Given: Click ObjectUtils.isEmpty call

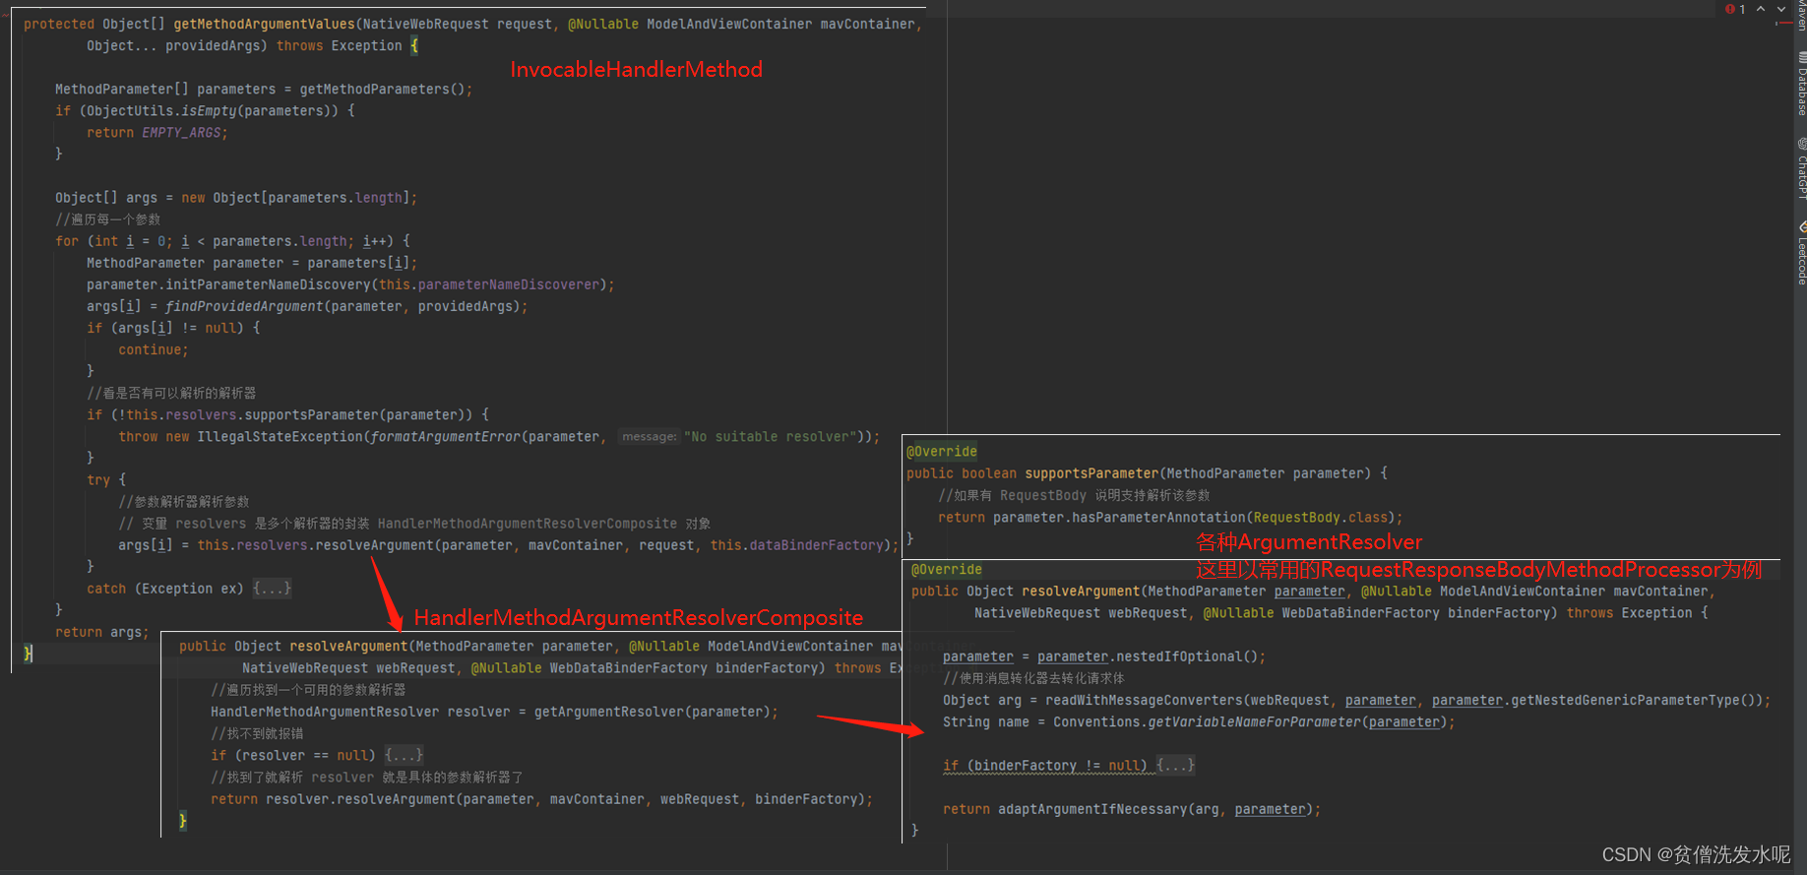Looking at the screenshot, I should pos(161,110).
